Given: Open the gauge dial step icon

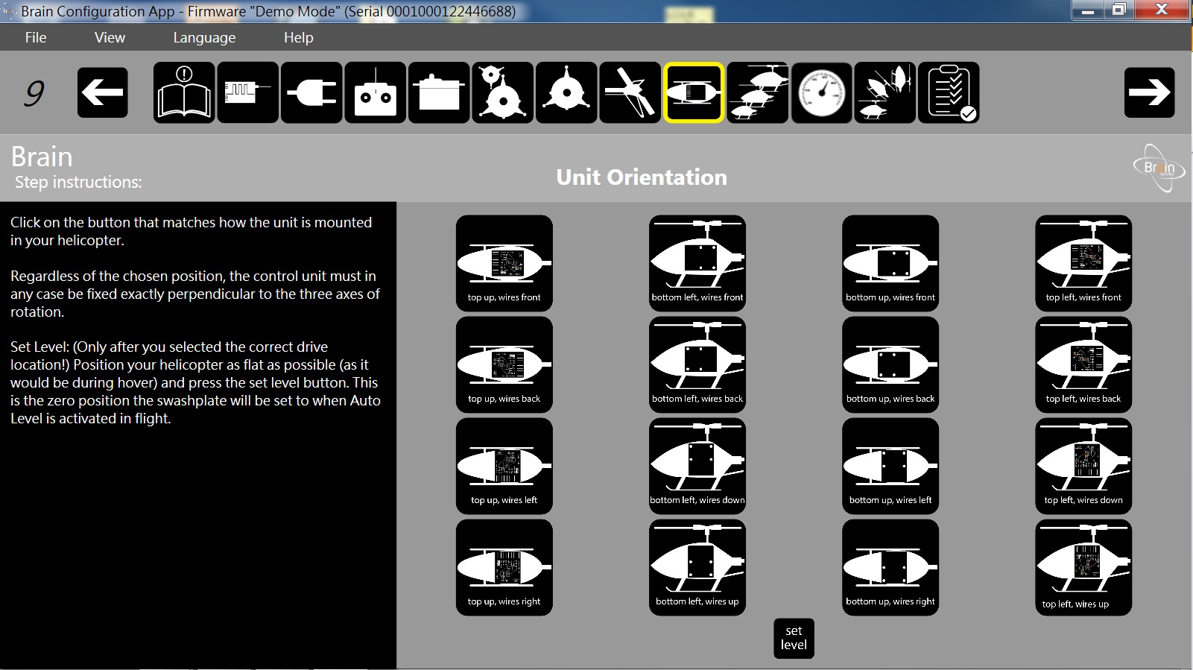Looking at the screenshot, I should click(x=821, y=92).
